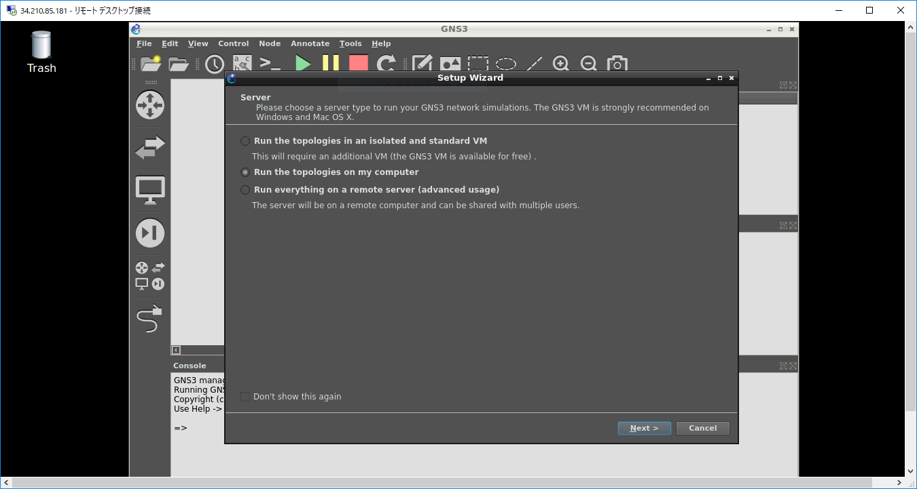
Task: Browse end devices monitor icon
Action: click(x=150, y=191)
